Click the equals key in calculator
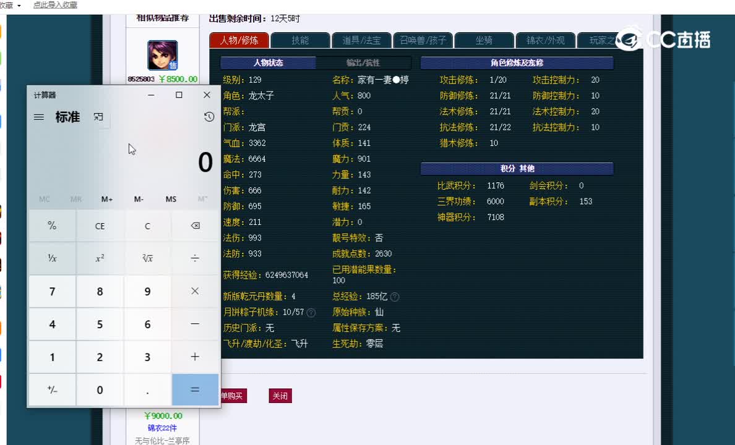The height and width of the screenshot is (445, 735). (x=195, y=390)
